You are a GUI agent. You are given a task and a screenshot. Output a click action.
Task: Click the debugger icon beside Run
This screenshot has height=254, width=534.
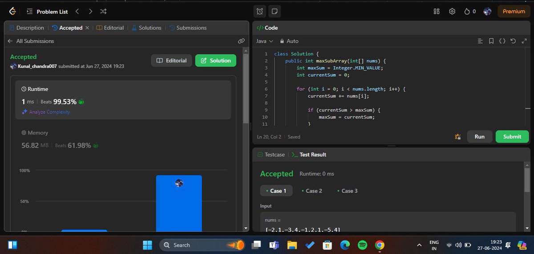(457, 137)
